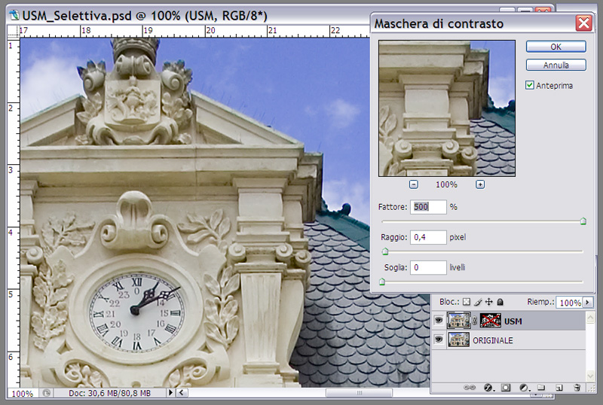Uncheck the Anteprima preview checkbox
This screenshot has width=603, height=405.
tap(530, 86)
